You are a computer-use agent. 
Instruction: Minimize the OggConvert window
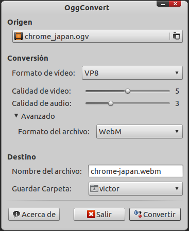(x=163, y=4)
